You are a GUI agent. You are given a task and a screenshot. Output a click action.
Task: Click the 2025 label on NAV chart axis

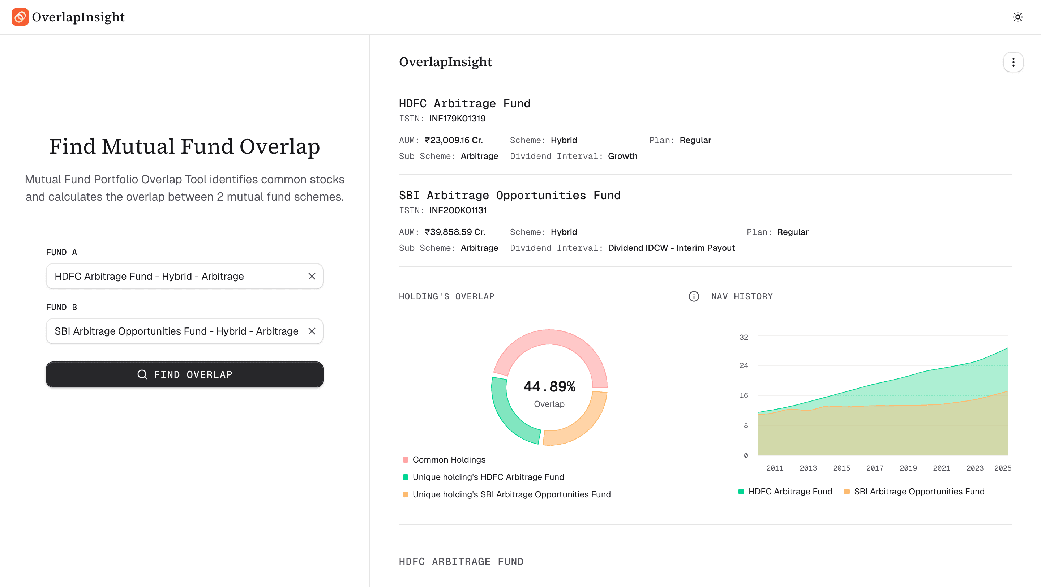tap(1002, 468)
